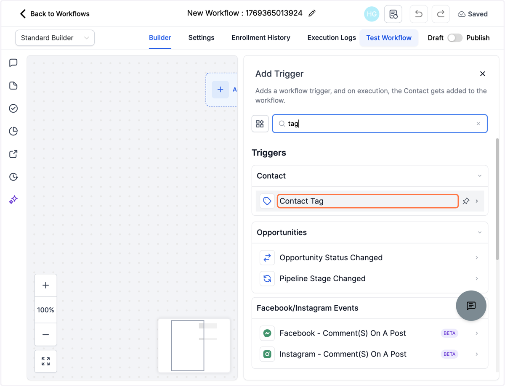Select Opportunity Status Changed trigger
Viewport: 505px width, 386px height.
(370, 258)
